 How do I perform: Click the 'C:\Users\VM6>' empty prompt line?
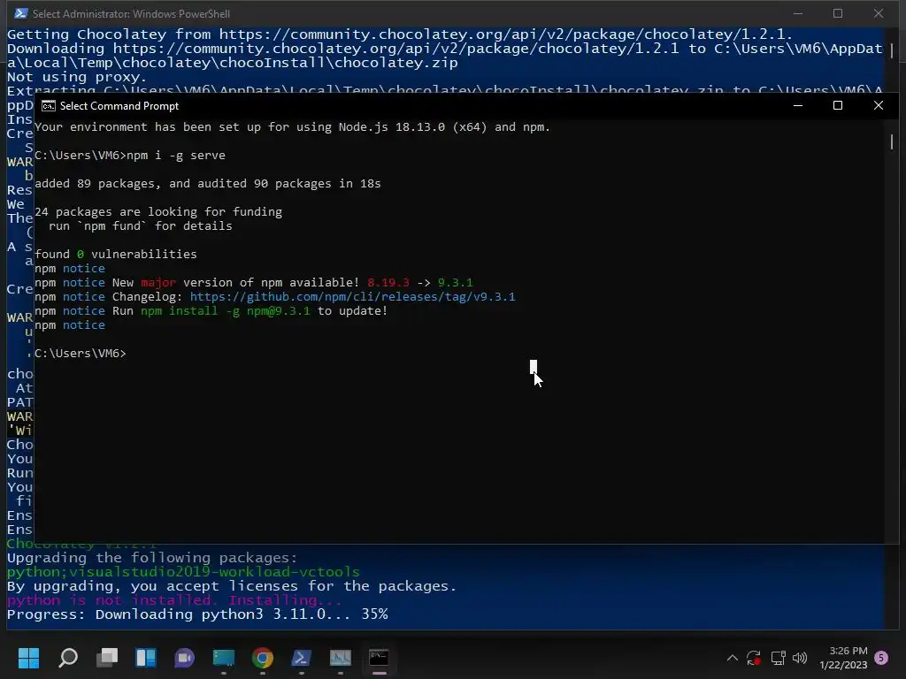point(81,354)
